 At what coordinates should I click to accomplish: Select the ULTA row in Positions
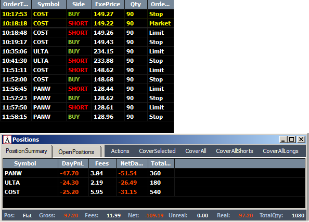[154, 183]
